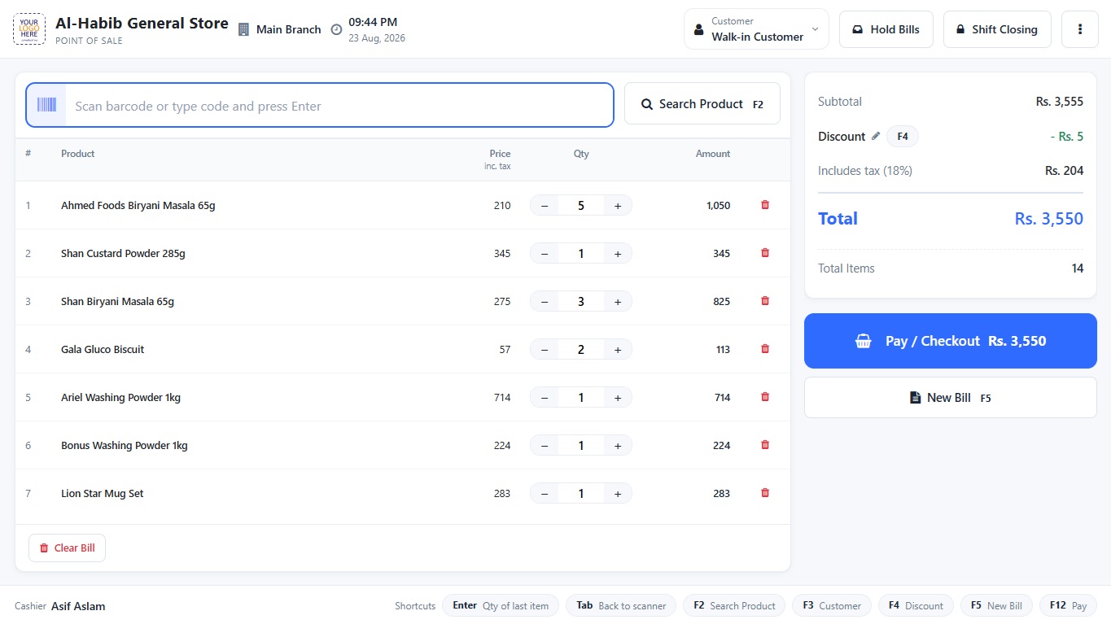The height and width of the screenshot is (624, 1111).
Task: Click the F12 Pay shortcut chip
Action: 1068,605
